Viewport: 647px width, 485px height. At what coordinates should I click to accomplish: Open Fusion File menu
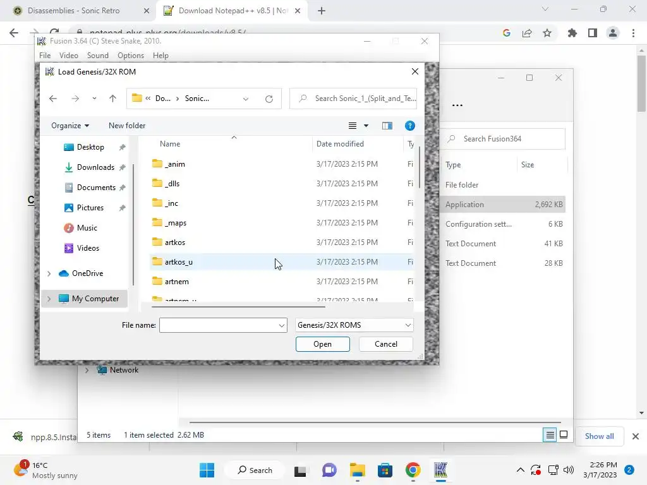coord(45,56)
